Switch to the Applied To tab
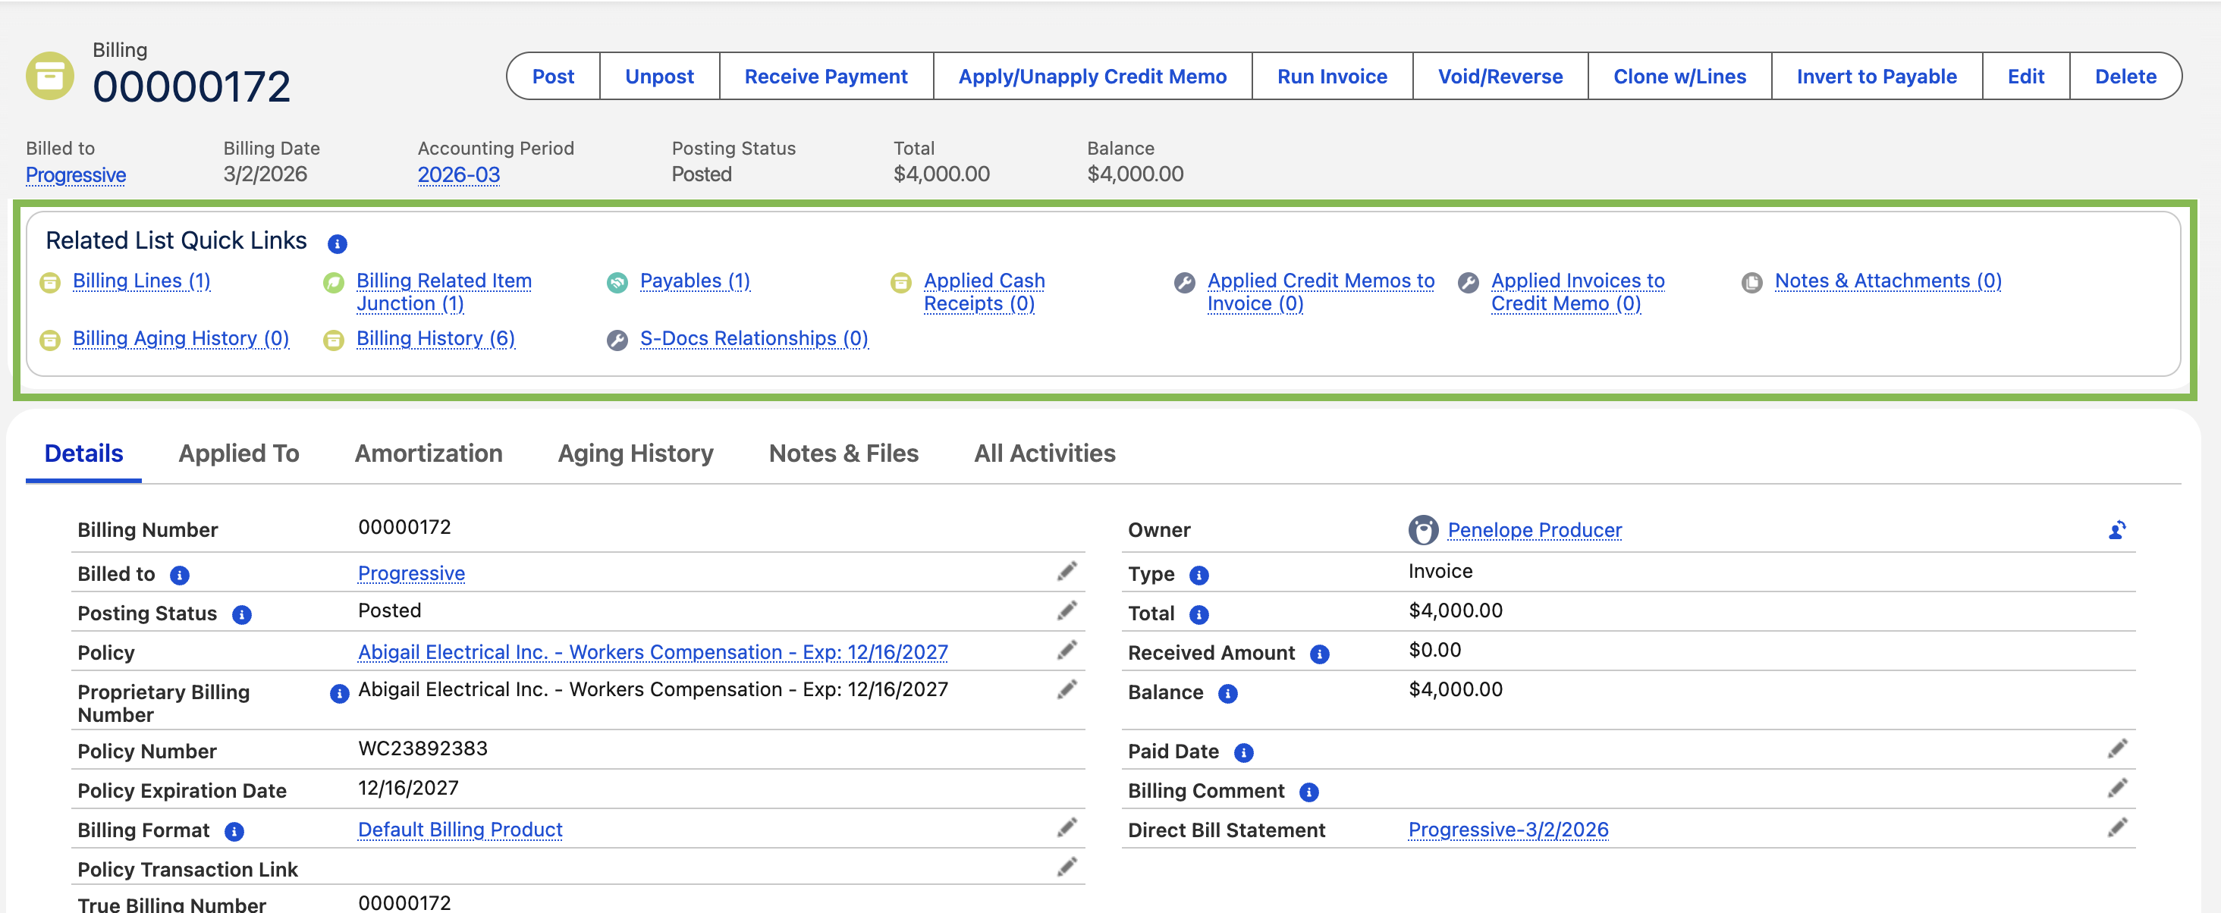This screenshot has width=2221, height=913. [x=239, y=453]
